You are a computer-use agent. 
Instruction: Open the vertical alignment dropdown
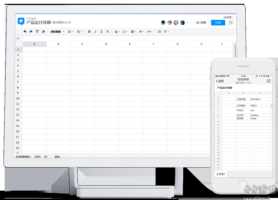click(141, 31)
